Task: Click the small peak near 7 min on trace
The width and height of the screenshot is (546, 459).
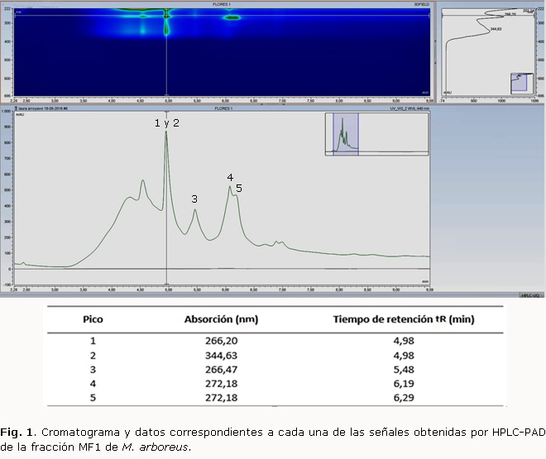Action: 276,242
